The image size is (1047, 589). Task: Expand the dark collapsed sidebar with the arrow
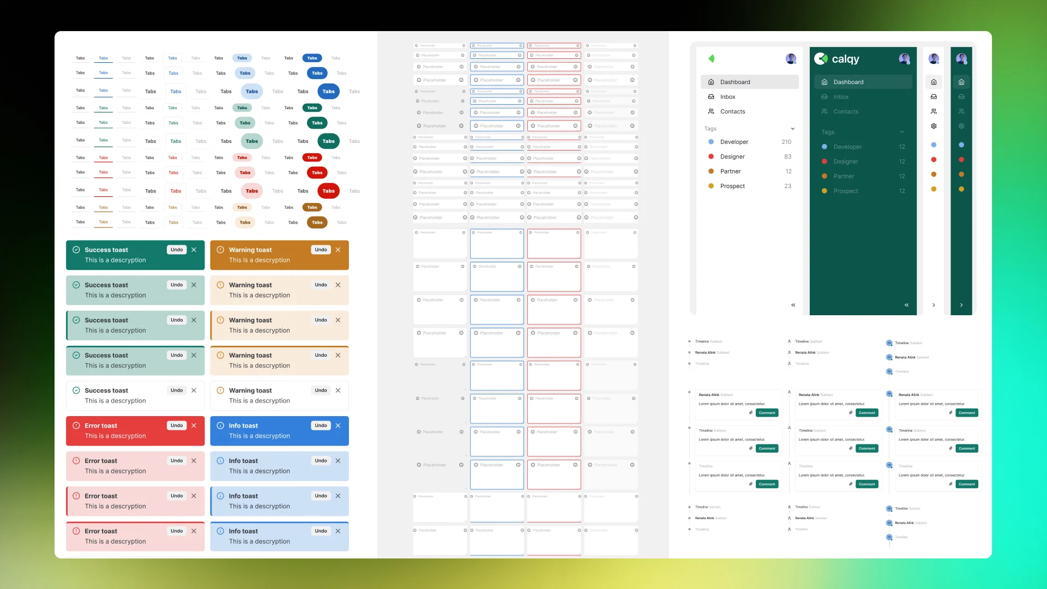coord(961,305)
